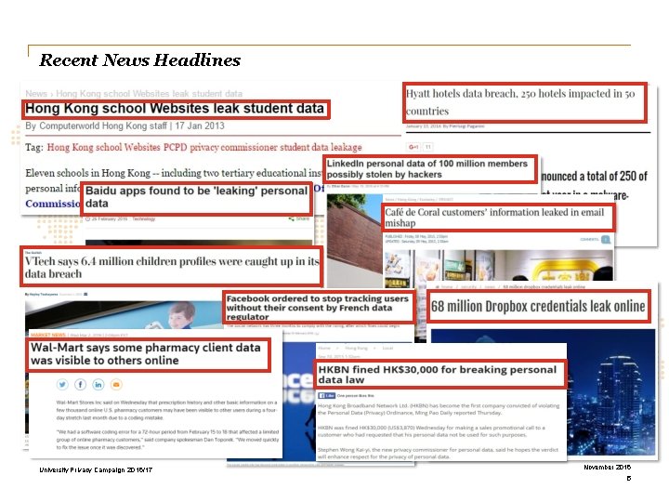Click the 'News' breadcrumb link
This screenshot has width=669, height=502.
pos(36,94)
